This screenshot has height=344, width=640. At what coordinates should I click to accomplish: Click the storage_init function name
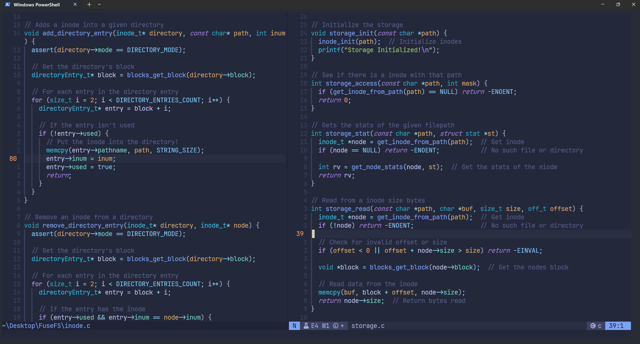tap(351, 33)
